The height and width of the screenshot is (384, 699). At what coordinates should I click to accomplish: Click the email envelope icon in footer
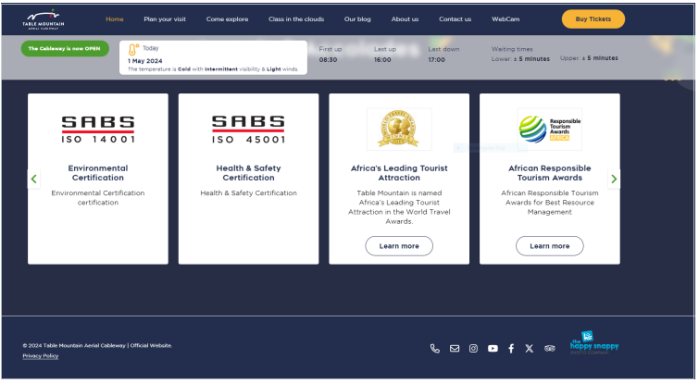click(455, 349)
